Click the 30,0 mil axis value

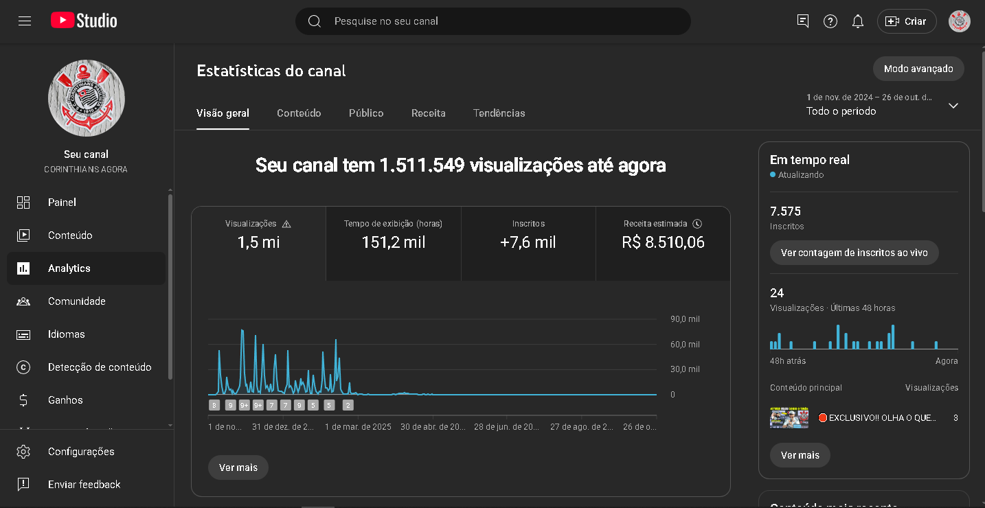click(x=685, y=369)
